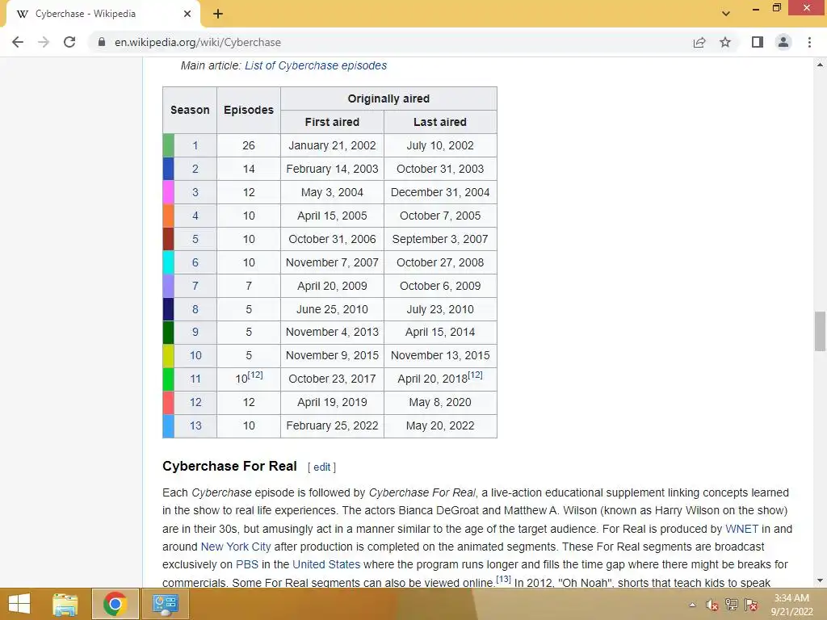Click the pink Season 3 color cell
Image resolution: width=827 pixels, height=620 pixels.
168,192
